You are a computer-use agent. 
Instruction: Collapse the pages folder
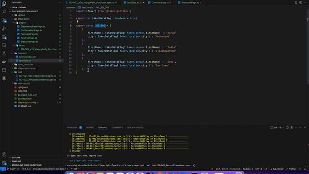click(x=22, y=23)
